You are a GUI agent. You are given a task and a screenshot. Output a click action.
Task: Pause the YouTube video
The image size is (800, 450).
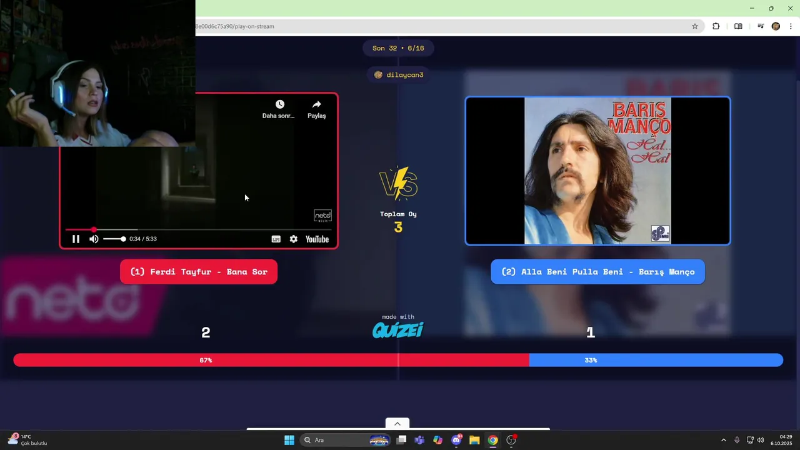click(x=76, y=239)
